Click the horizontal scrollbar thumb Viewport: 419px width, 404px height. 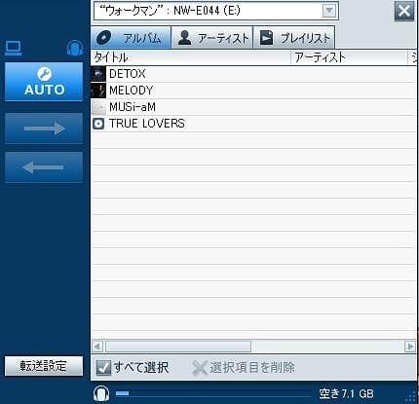click(x=178, y=347)
